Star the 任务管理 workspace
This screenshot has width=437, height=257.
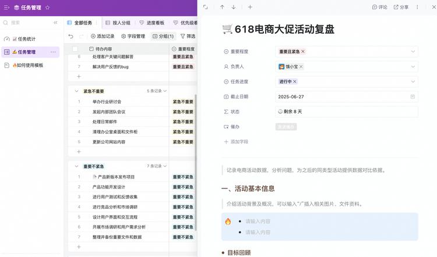(x=48, y=8)
